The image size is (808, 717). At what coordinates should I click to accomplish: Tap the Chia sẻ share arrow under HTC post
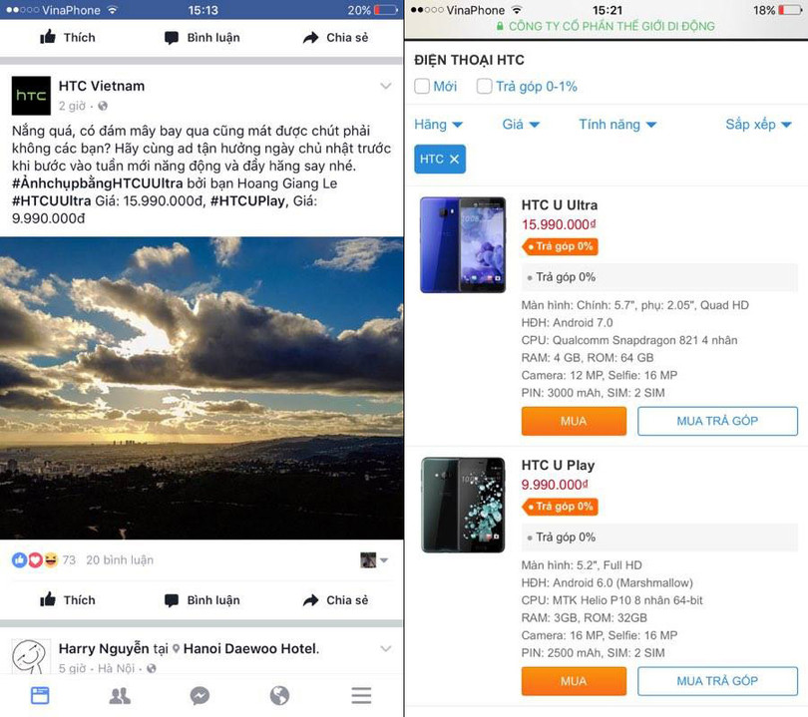point(310,600)
